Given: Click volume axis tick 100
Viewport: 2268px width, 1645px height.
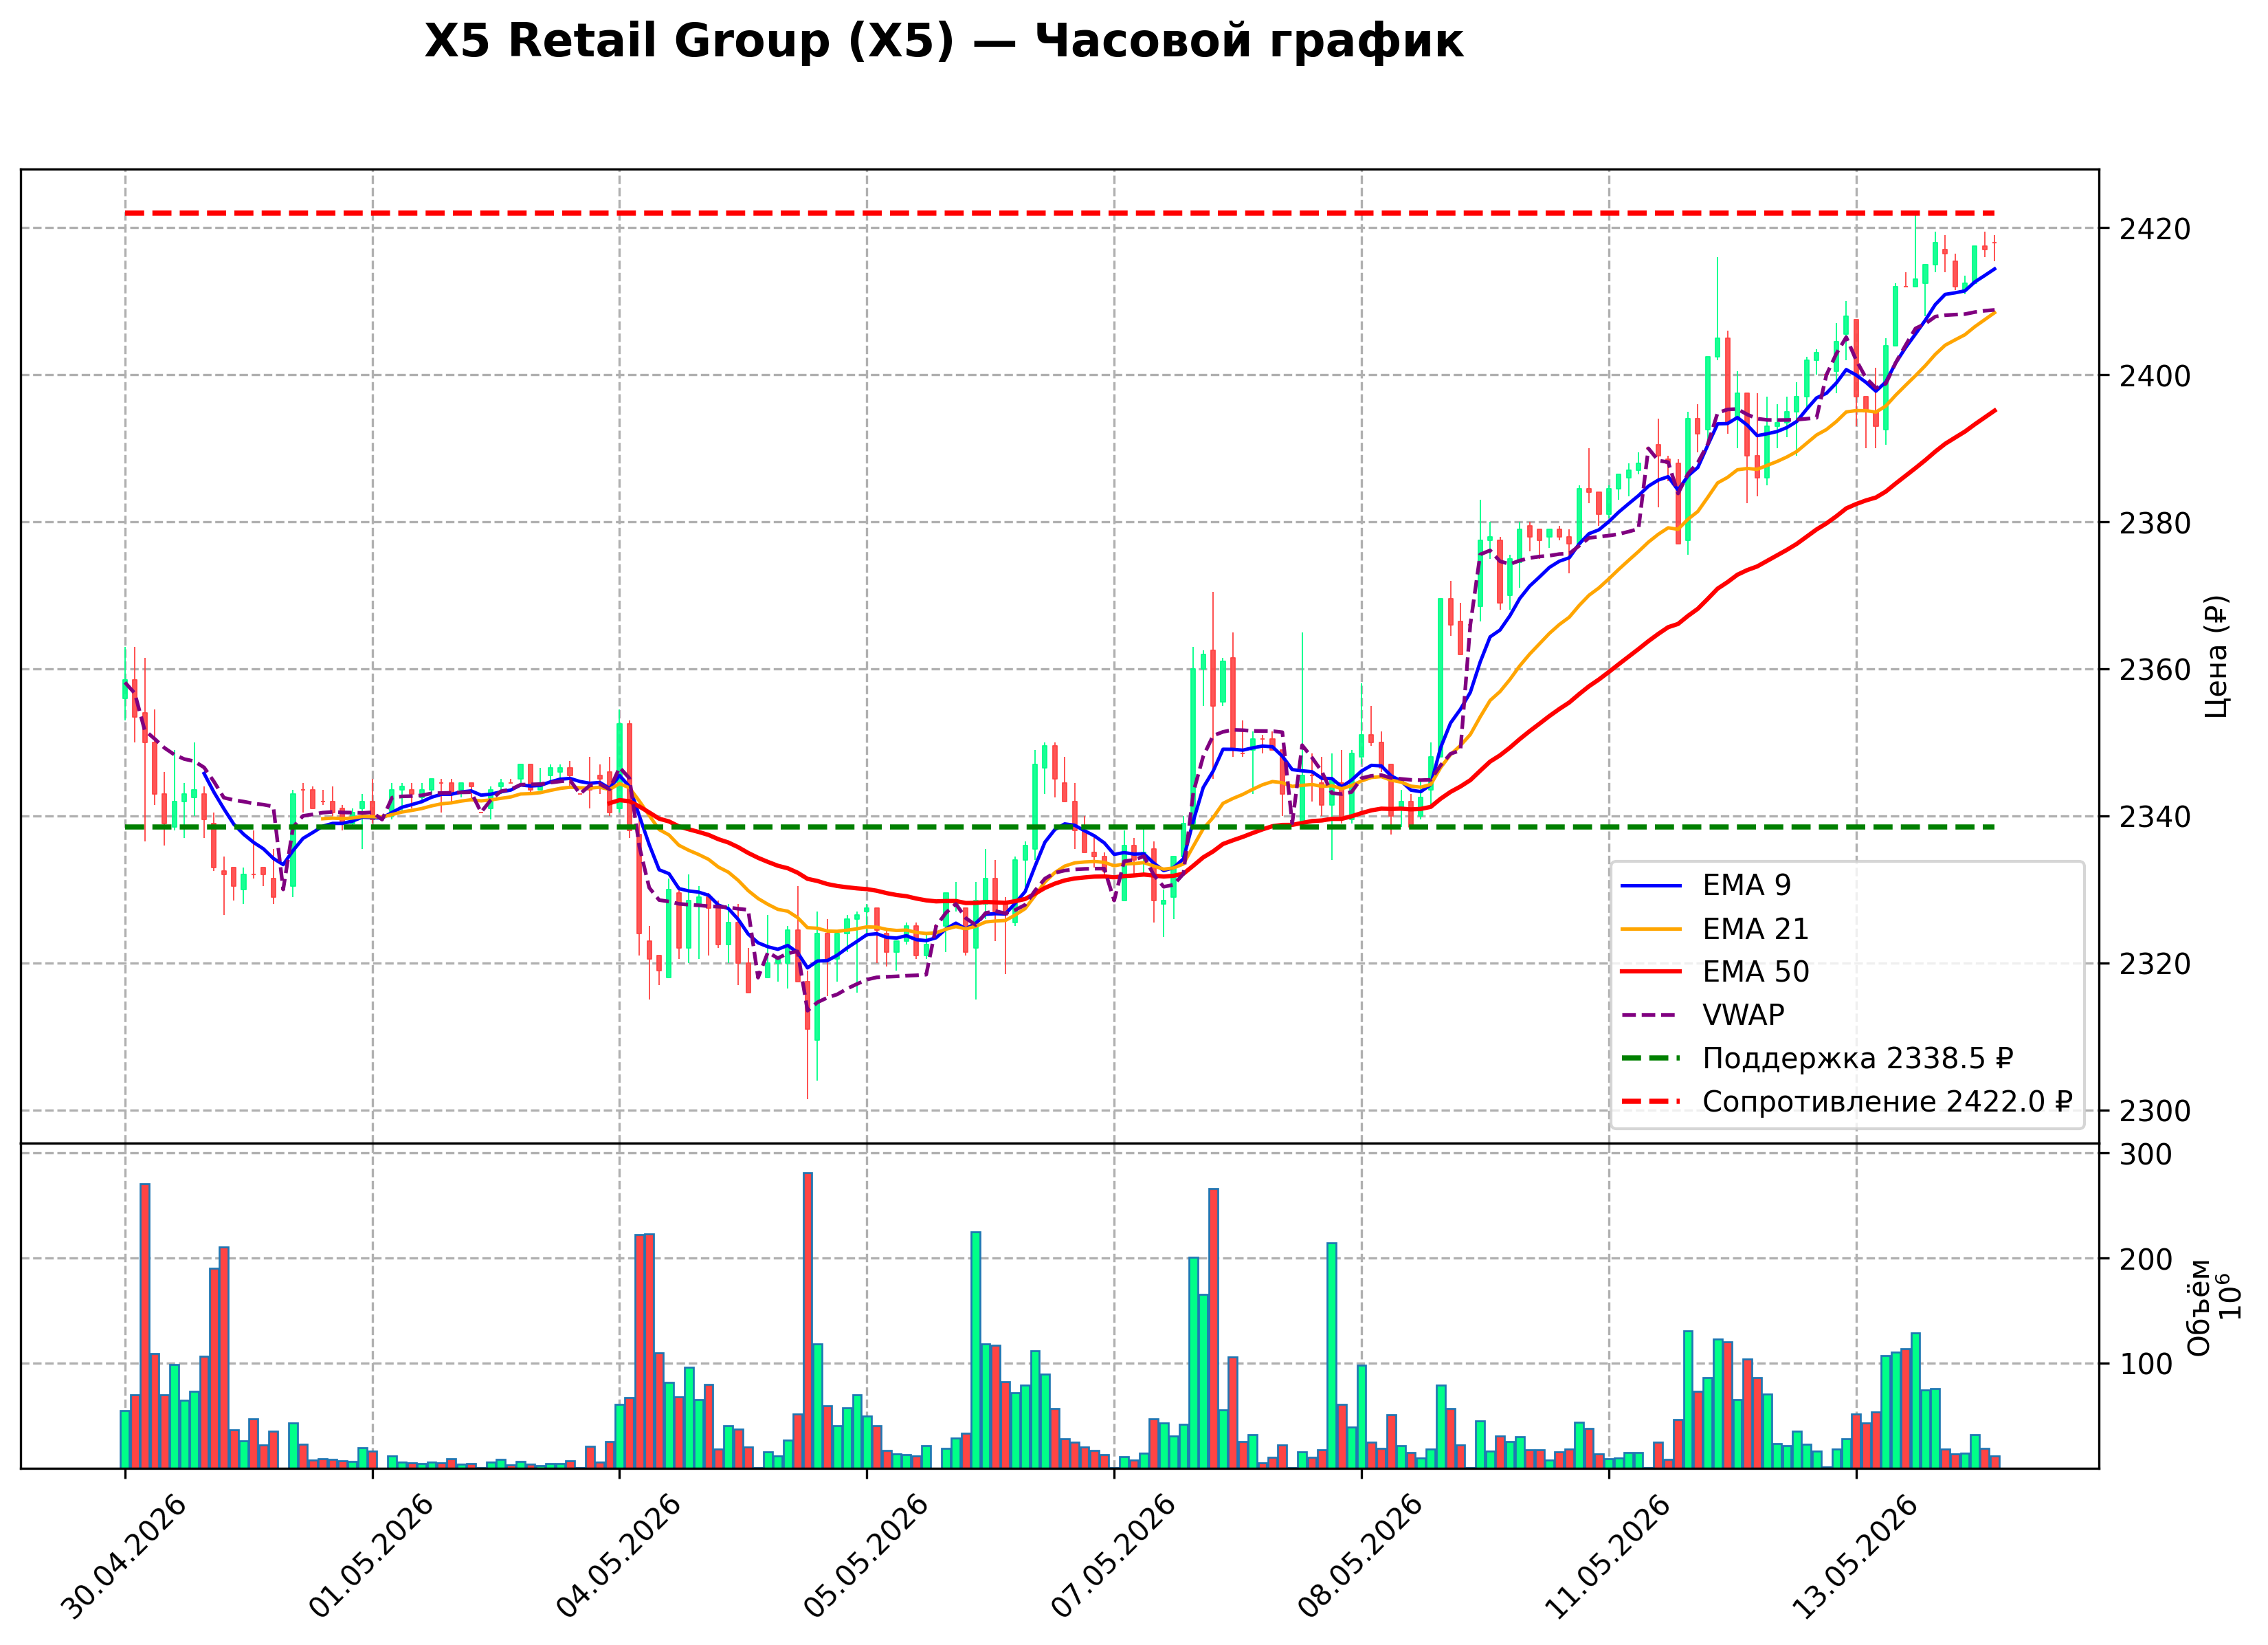Looking at the screenshot, I should pyautogui.click(x=2145, y=1364).
